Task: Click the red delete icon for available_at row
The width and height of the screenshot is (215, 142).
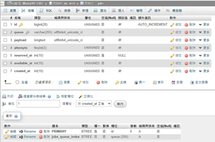Action: coord(186,64)
